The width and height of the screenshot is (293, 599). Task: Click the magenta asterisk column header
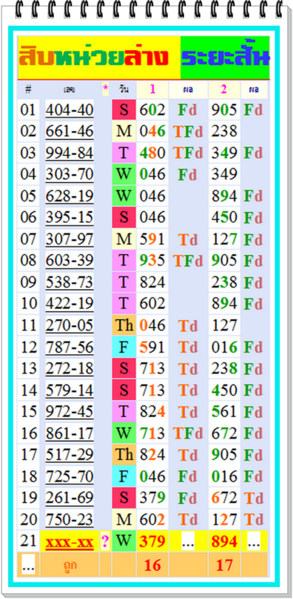105,90
